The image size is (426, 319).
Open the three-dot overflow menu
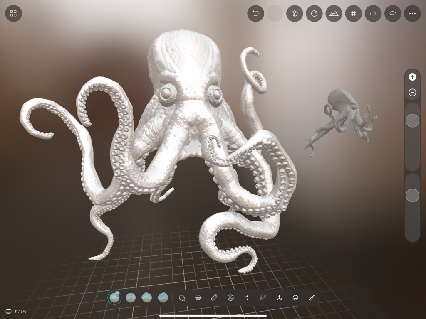click(412, 13)
